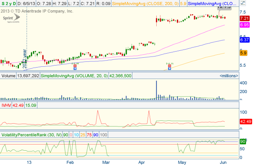Click the Volume study label
257x165 pixels.
[9, 76]
